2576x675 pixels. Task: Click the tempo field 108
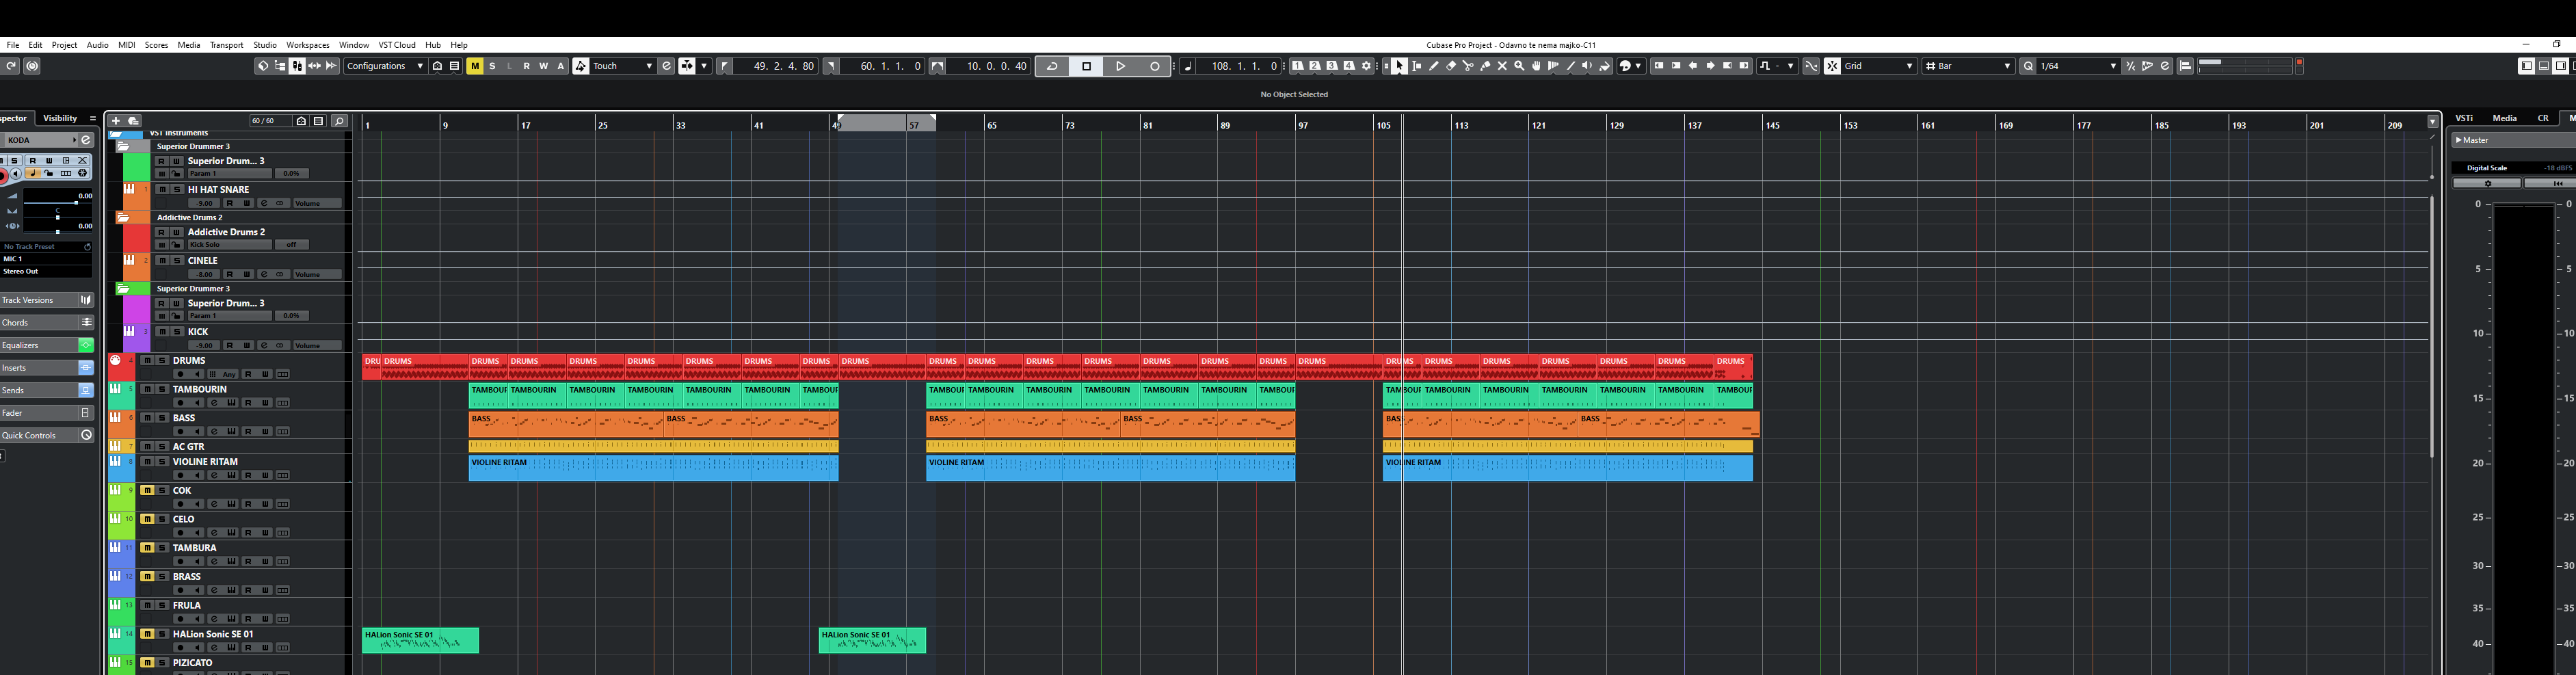coord(1240,66)
